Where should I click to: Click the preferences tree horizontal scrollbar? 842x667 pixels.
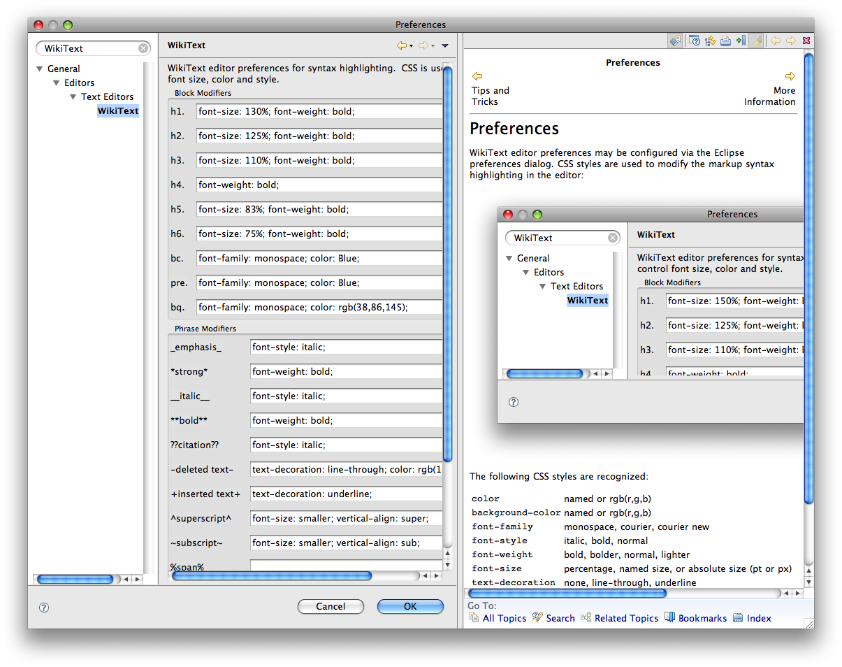[88, 579]
